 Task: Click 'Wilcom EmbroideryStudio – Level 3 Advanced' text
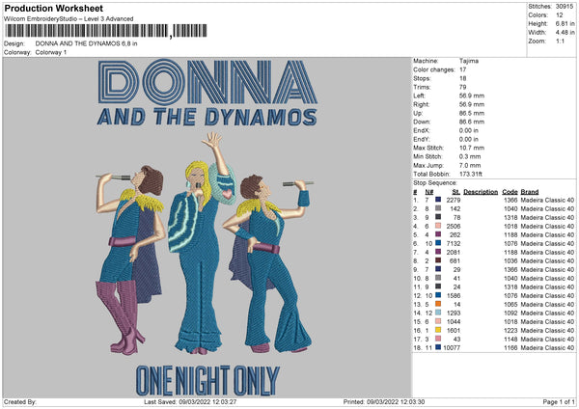tap(69, 19)
